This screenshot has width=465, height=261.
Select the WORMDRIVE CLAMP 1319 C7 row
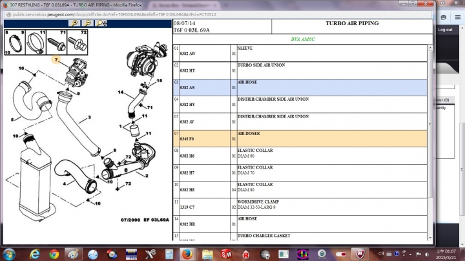tap(300, 207)
